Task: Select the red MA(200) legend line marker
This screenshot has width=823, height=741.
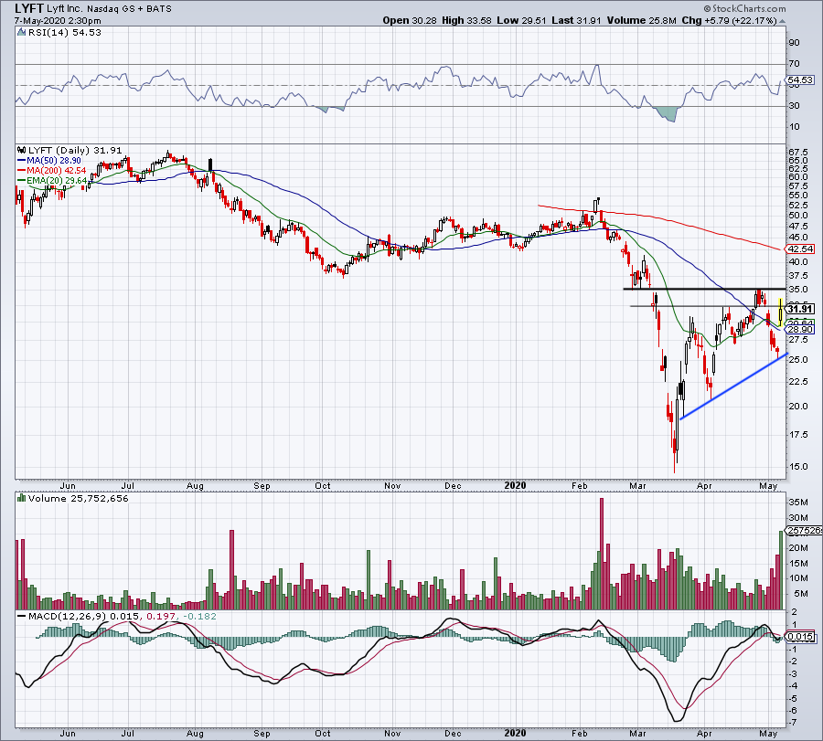Action: tap(22, 171)
